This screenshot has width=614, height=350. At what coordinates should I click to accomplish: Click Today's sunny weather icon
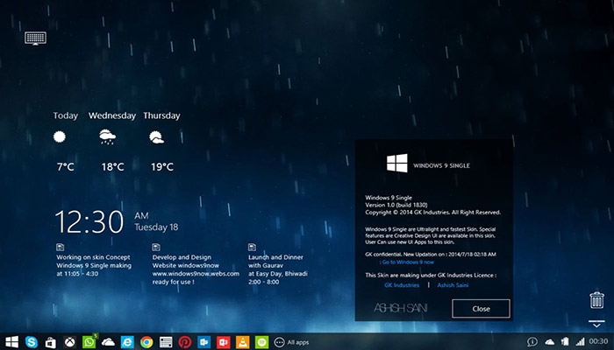pyautogui.click(x=60, y=136)
